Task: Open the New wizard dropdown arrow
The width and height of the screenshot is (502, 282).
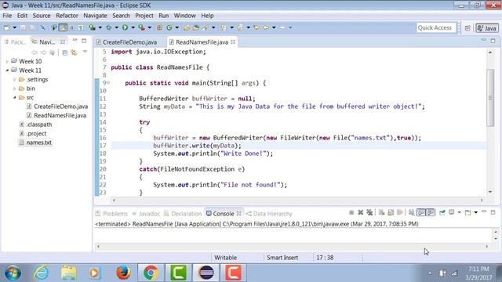Action: click(x=14, y=28)
